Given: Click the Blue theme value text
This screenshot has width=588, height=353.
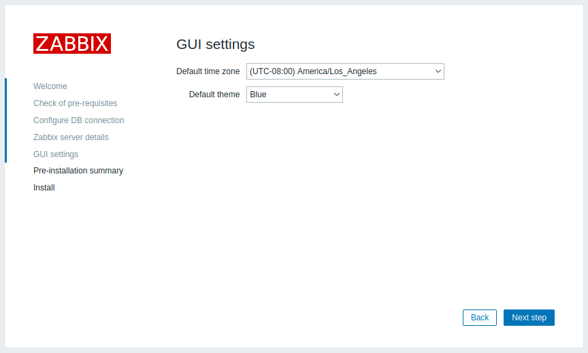Looking at the screenshot, I should (x=258, y=95).
